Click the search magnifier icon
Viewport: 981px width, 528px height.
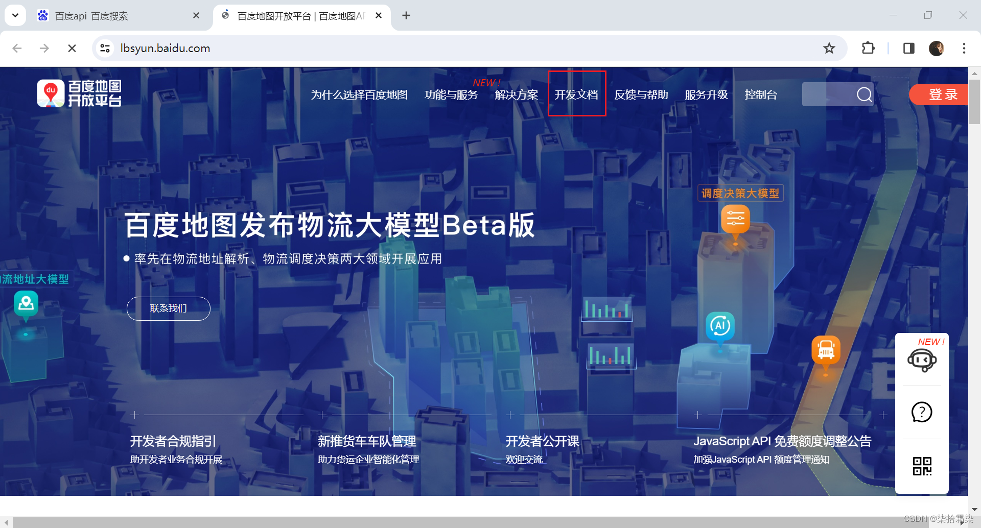coord(864,94)
